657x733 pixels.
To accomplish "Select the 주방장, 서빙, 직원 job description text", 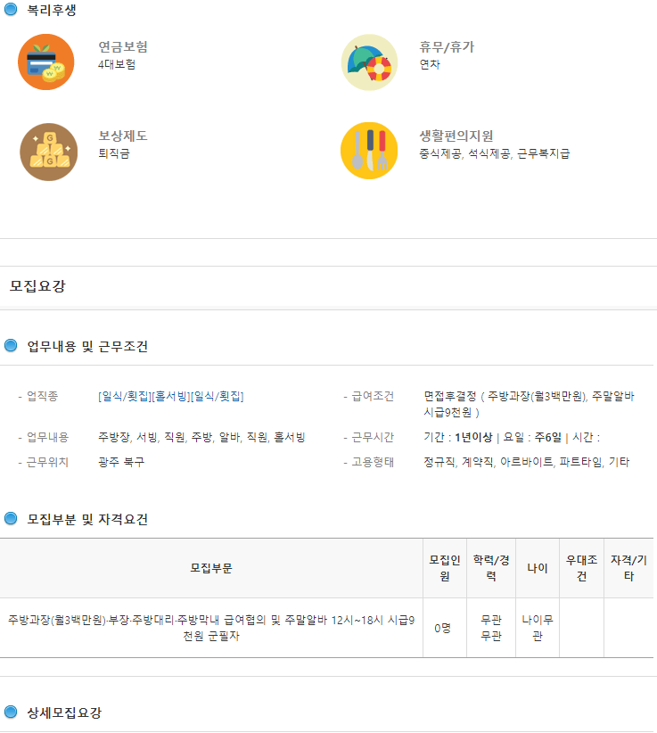I will [x=201, y=438].
